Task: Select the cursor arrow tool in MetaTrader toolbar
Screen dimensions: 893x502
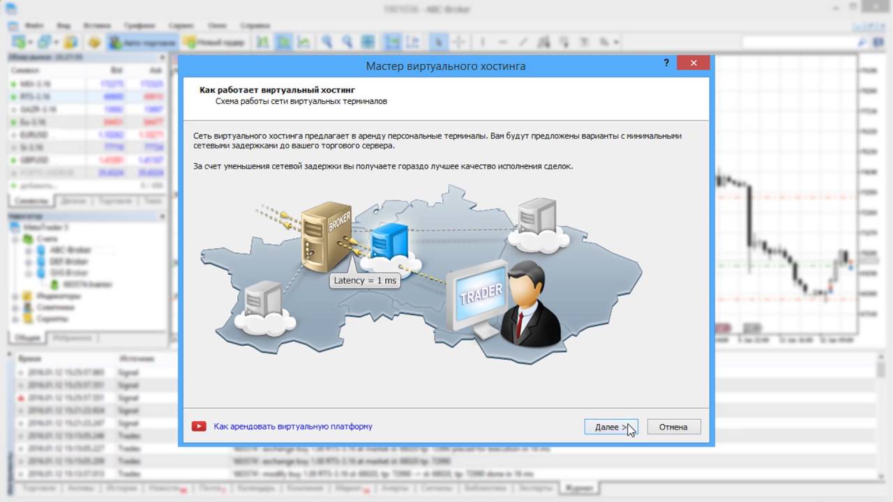Action: (x=438, y=42)
